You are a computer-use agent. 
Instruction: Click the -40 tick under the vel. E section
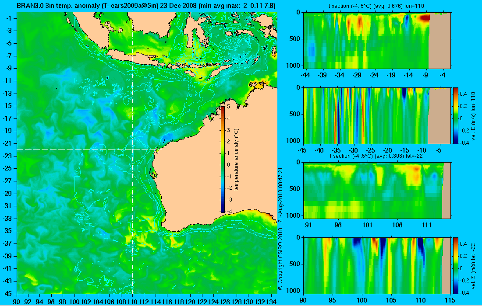click(319, 150)
